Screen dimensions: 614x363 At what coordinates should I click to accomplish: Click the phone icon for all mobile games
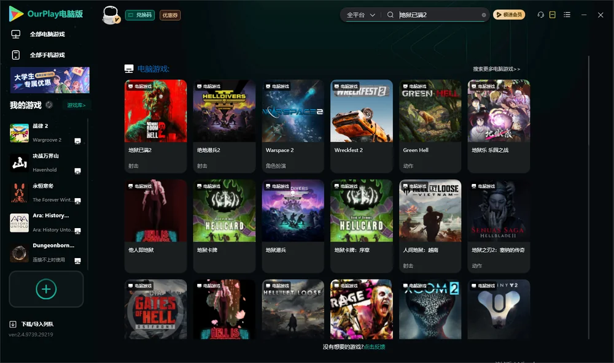16,55
